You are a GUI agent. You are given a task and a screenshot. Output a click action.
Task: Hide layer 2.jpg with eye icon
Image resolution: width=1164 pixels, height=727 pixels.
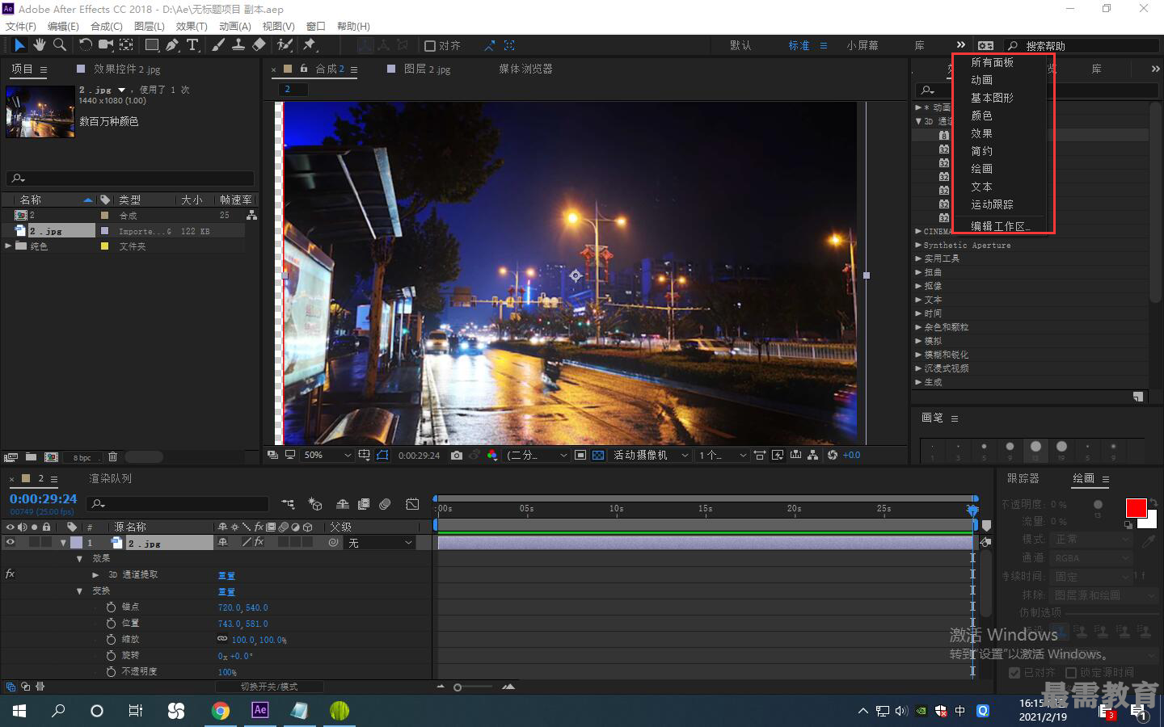11,543
